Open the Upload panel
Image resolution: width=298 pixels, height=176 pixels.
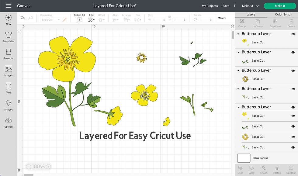point(9,123)
